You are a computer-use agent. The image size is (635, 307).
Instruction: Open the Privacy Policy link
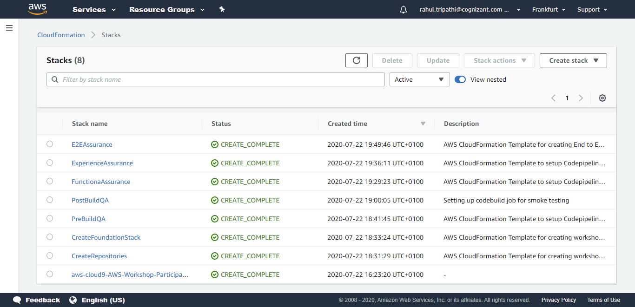(x=559, y=300)
